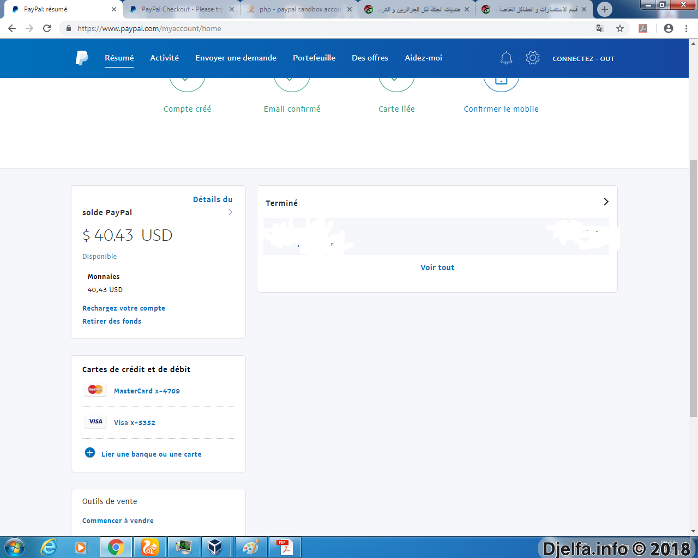Click the PayPal logo in header

click(x=82, y=58)
